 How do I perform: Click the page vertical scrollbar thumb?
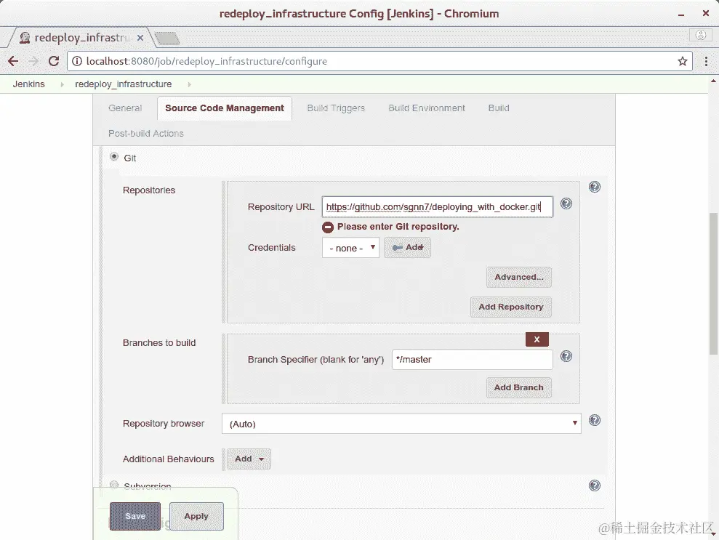[713, 283]
